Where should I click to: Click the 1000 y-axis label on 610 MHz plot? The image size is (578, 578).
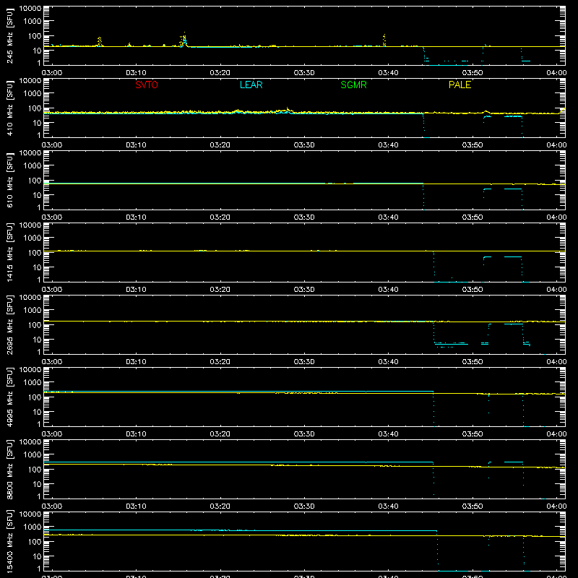coord(33,166)
